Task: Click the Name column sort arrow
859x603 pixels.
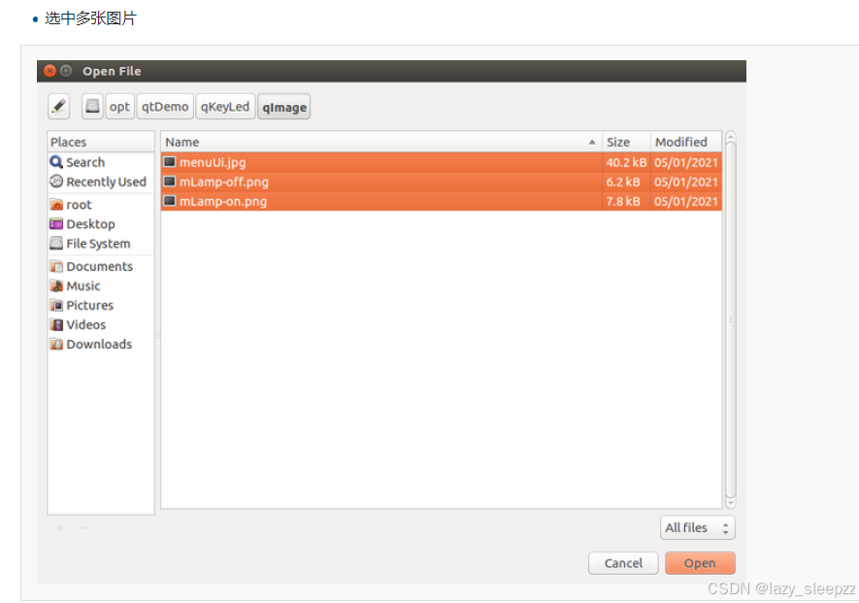Action: 592,142
